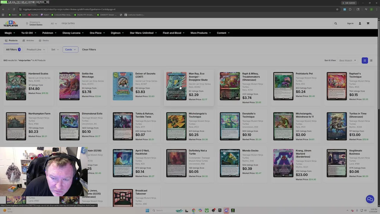Expand the Pokémon menu
The height and width of the screenshot is (214, 380).
[x=49, y=33]
